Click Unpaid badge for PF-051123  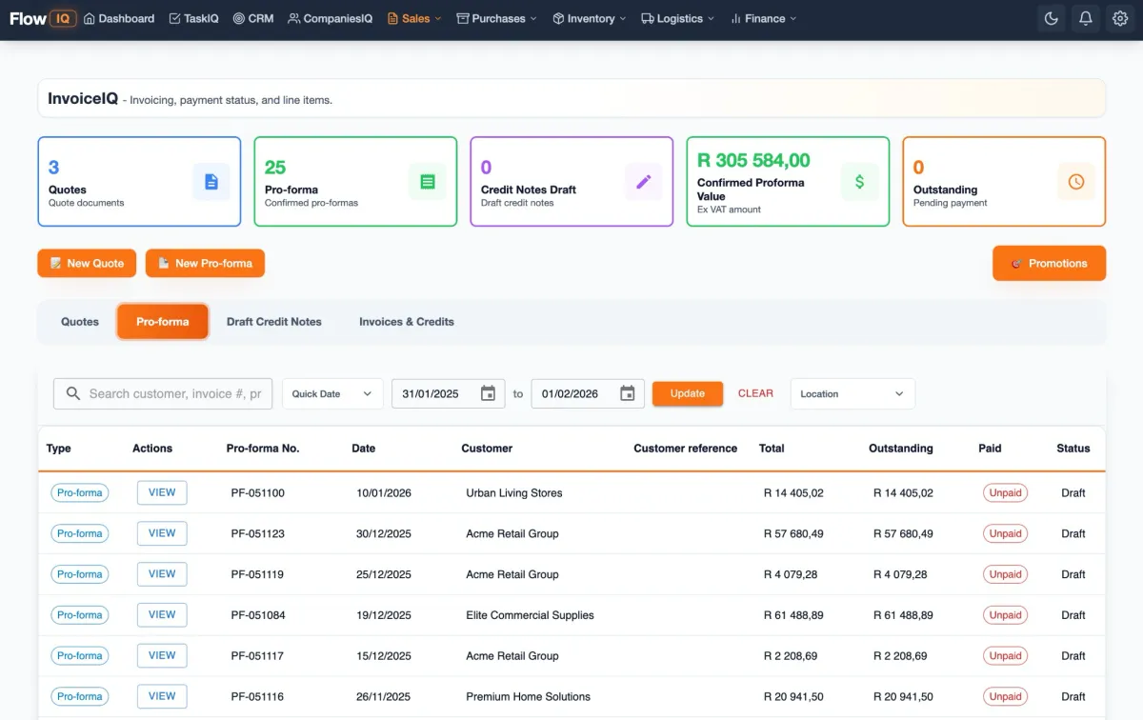click(x=1005, y=533)
